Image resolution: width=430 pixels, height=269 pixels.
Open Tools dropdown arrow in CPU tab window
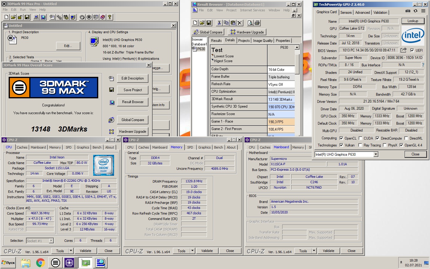pyautogui.click(x=71, y=251)
